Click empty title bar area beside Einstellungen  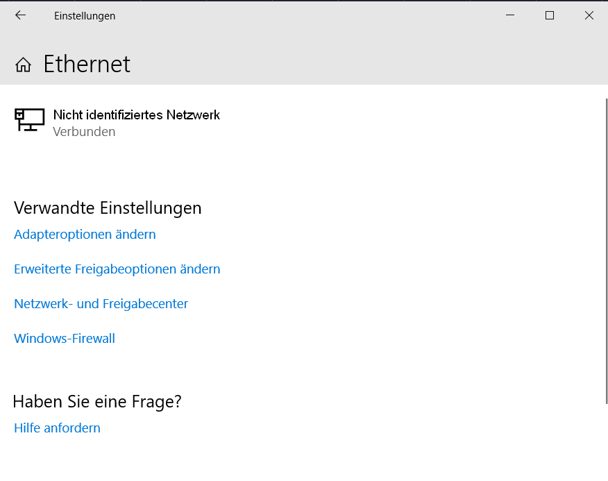point(303,15)
